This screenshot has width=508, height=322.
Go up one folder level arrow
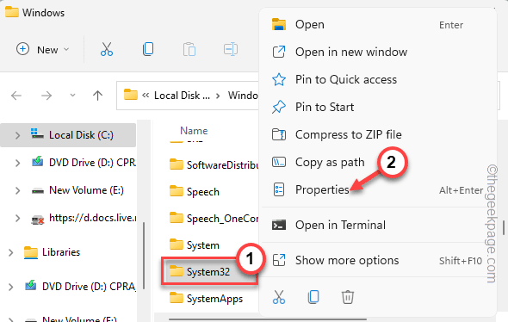pos(97,96)
